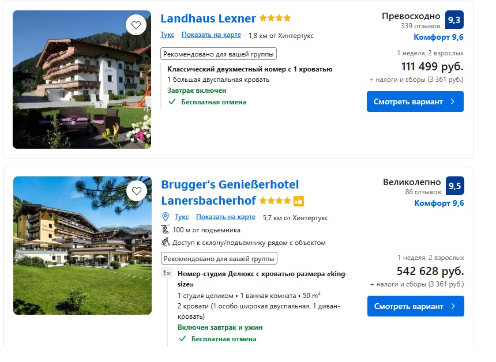The height and width of the screenshot is (362, 496).
Task: Show Landhaus Lexner on the map
Action: point(211,35)
